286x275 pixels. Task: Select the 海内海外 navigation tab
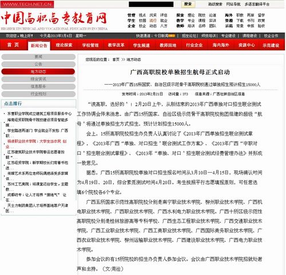pos(221,45)
